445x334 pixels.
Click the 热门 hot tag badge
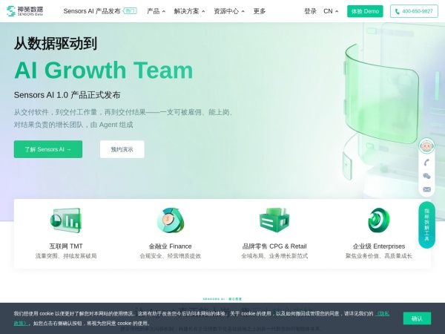(130, 11)
